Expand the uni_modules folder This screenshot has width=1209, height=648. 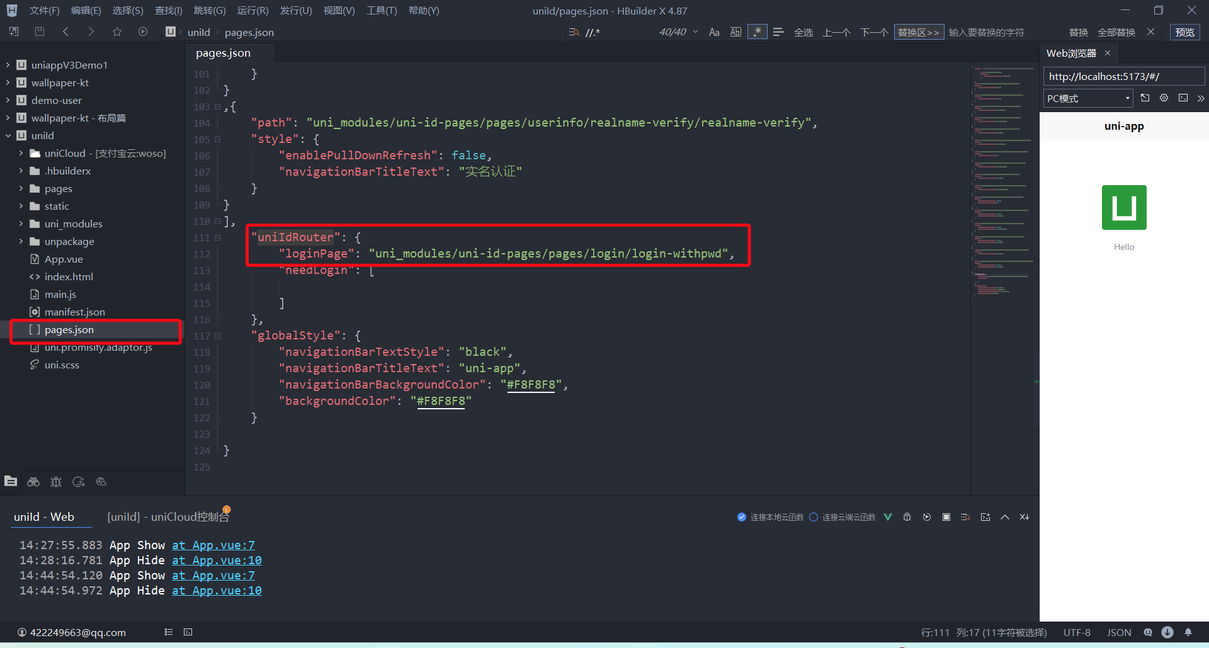coord(21,224)
